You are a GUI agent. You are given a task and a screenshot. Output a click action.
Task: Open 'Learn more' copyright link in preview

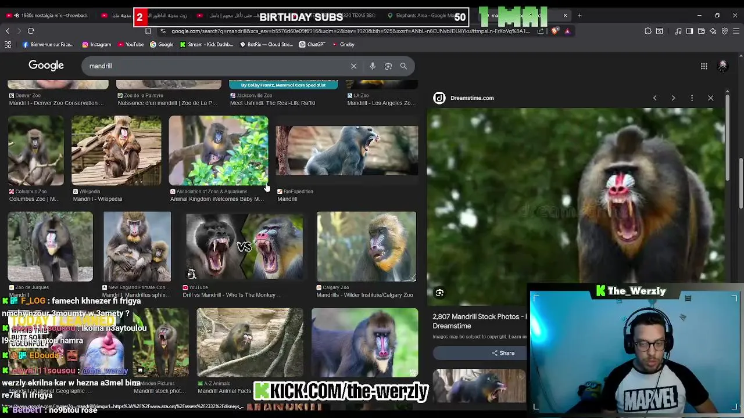(x=517, y=337)
